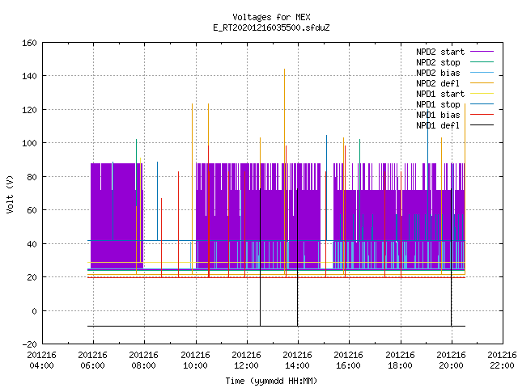The width and height of the screenshot is (518, 388).
Task: Click the 14:00 x-axis time label
Action: click(x=297, y=365)
